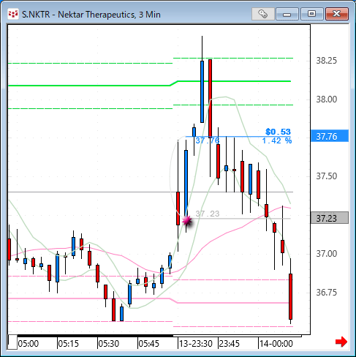Click the 37.00 price axis label
356x357 pixels.
(327, 254)
